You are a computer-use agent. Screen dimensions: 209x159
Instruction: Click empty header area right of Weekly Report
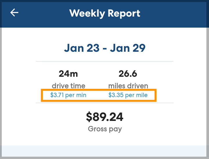(174, 13)
